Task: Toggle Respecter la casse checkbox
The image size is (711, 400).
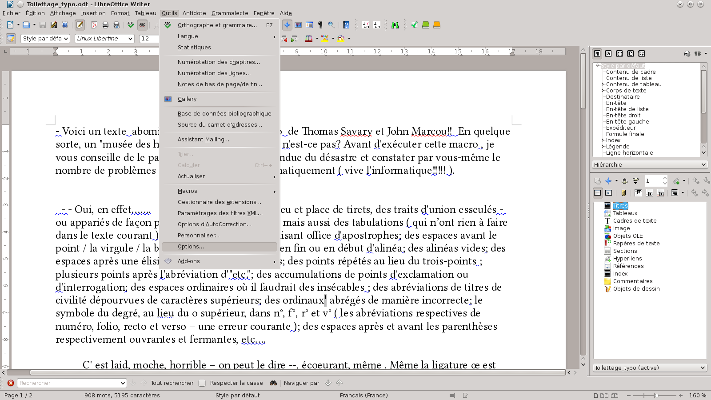Action: (x=202, y=383)
